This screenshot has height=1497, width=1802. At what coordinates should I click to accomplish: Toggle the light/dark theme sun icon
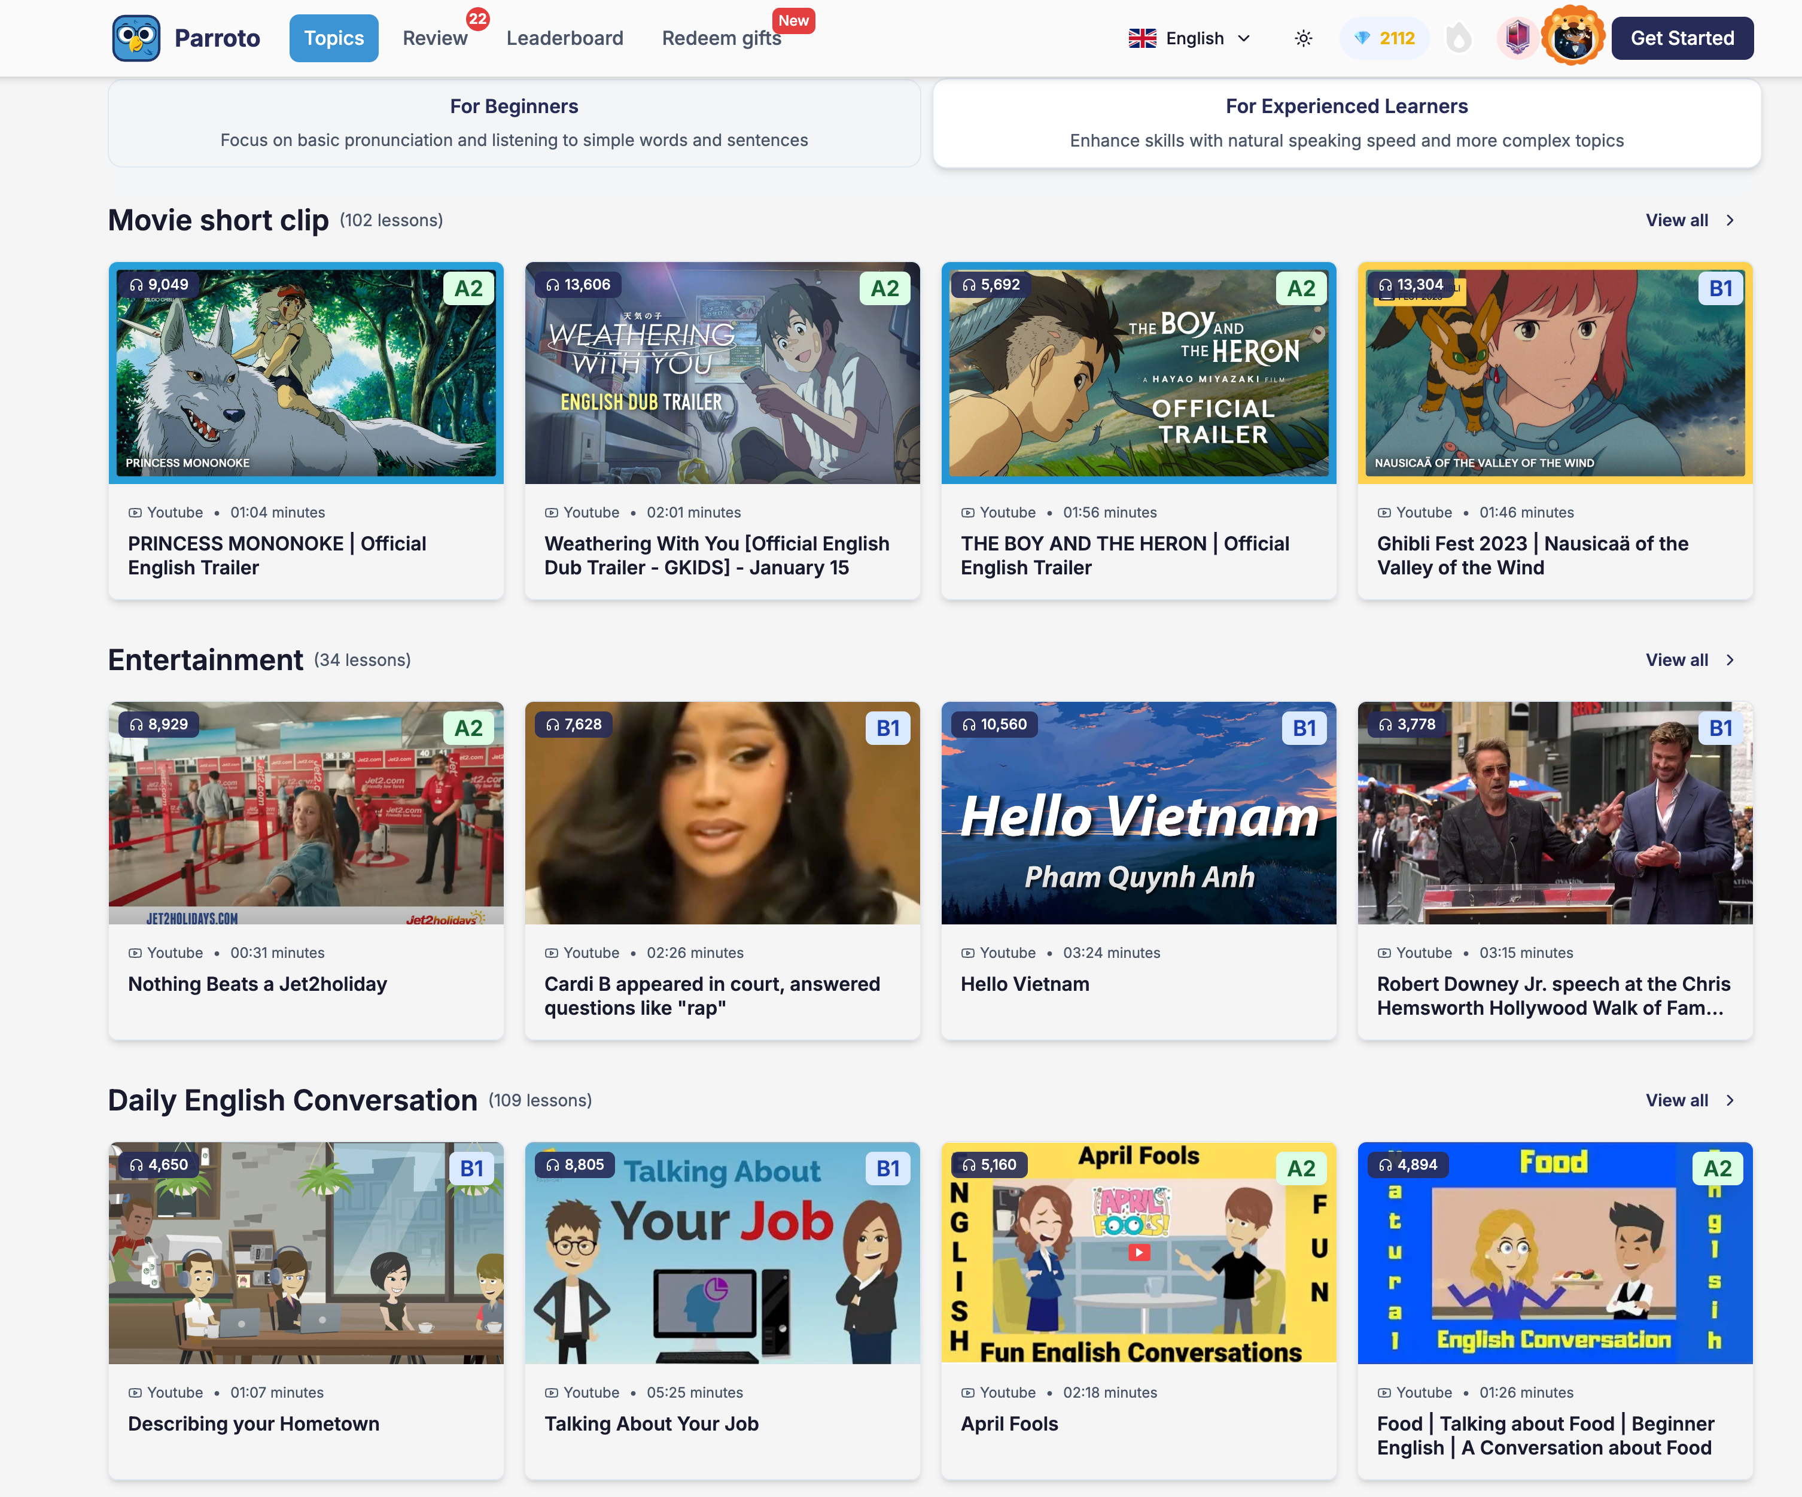[x=1304, y=38]
